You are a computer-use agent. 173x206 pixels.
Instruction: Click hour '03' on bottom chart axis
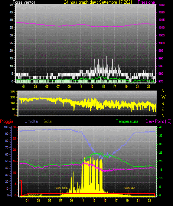(38, 200)
